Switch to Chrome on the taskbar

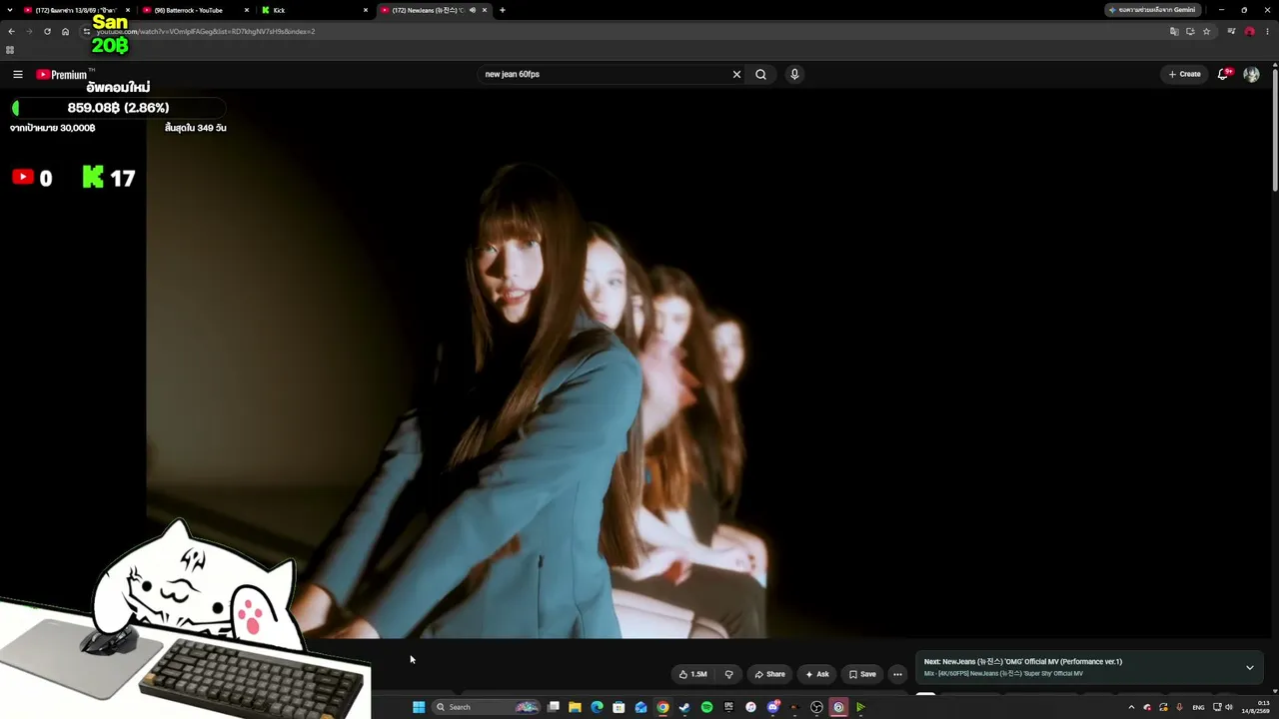[x=662, y=707]
